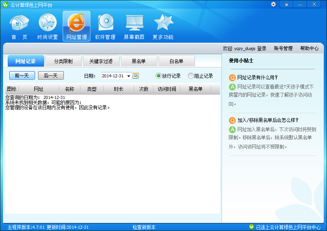This screenshot has height=231, width=327.
Task: Open the settings gear in the title bar
Action: (273, 4)
